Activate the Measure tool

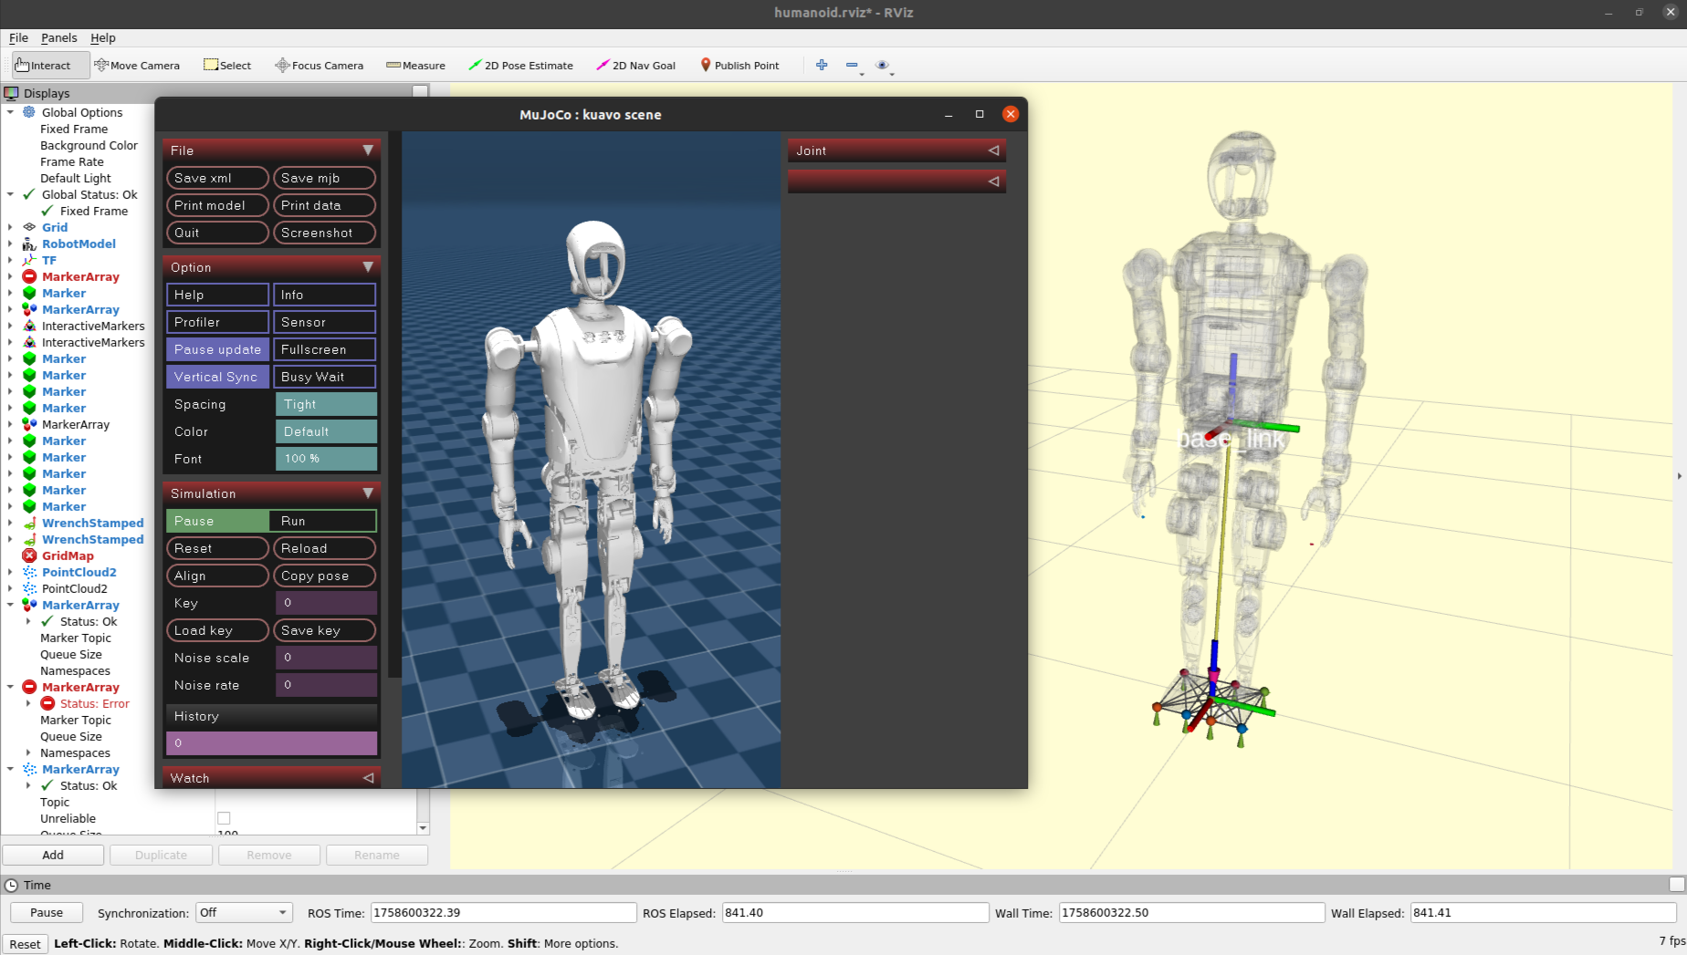[x=415, y=66]
